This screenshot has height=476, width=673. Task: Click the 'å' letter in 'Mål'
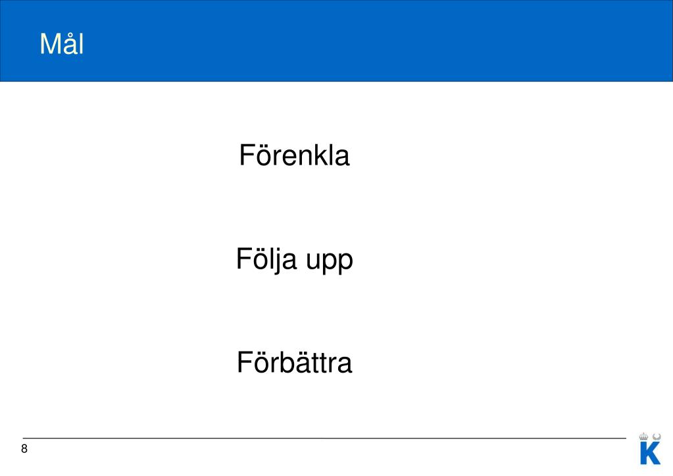[x=70, y=44]
